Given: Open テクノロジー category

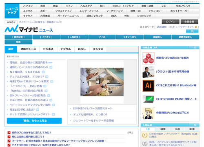Looking at the screenshot, I should click(155, 11).
